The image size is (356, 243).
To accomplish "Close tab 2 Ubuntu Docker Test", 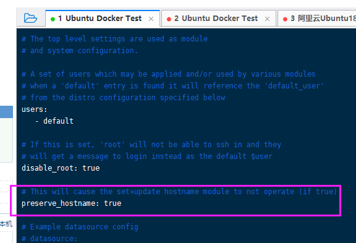I will pos(267,19).
